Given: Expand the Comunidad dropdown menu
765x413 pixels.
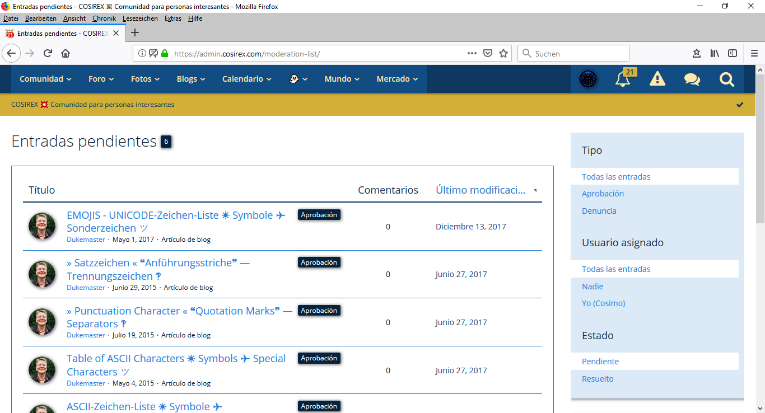Looking at the screenshot, I should (x=45, y=79).
